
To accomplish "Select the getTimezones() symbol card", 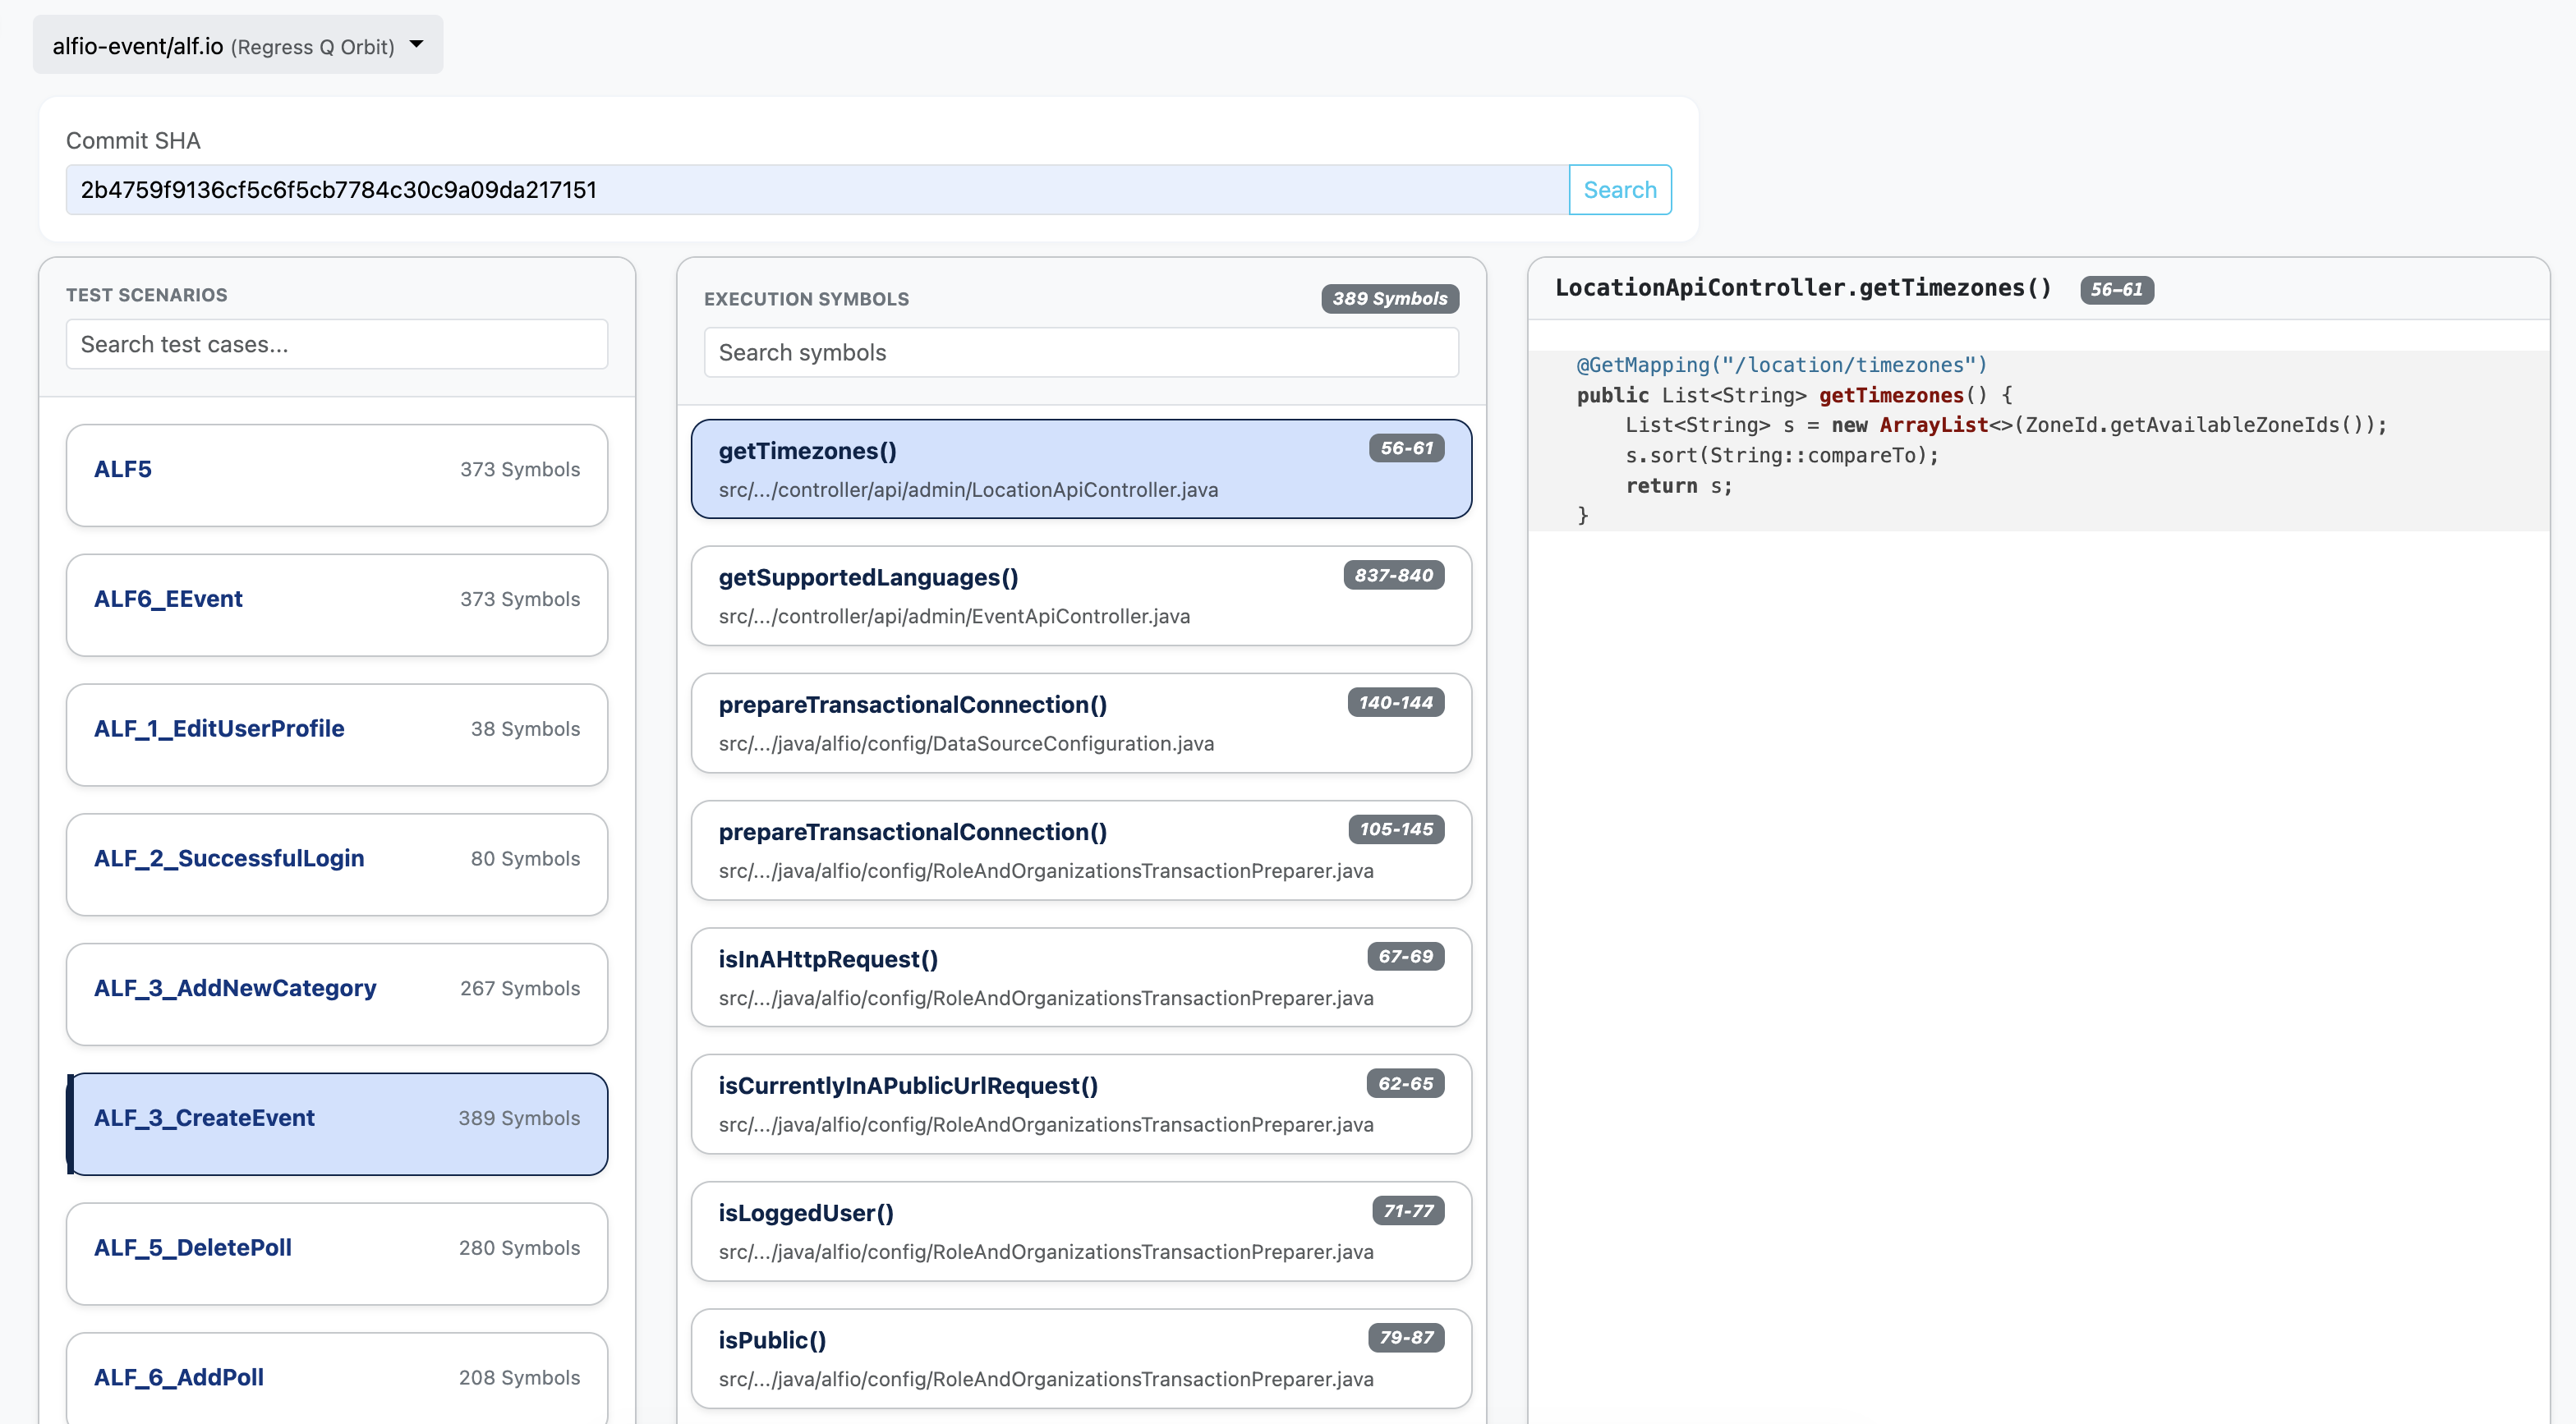I will pyautogui.click(x=1081, y=469).
